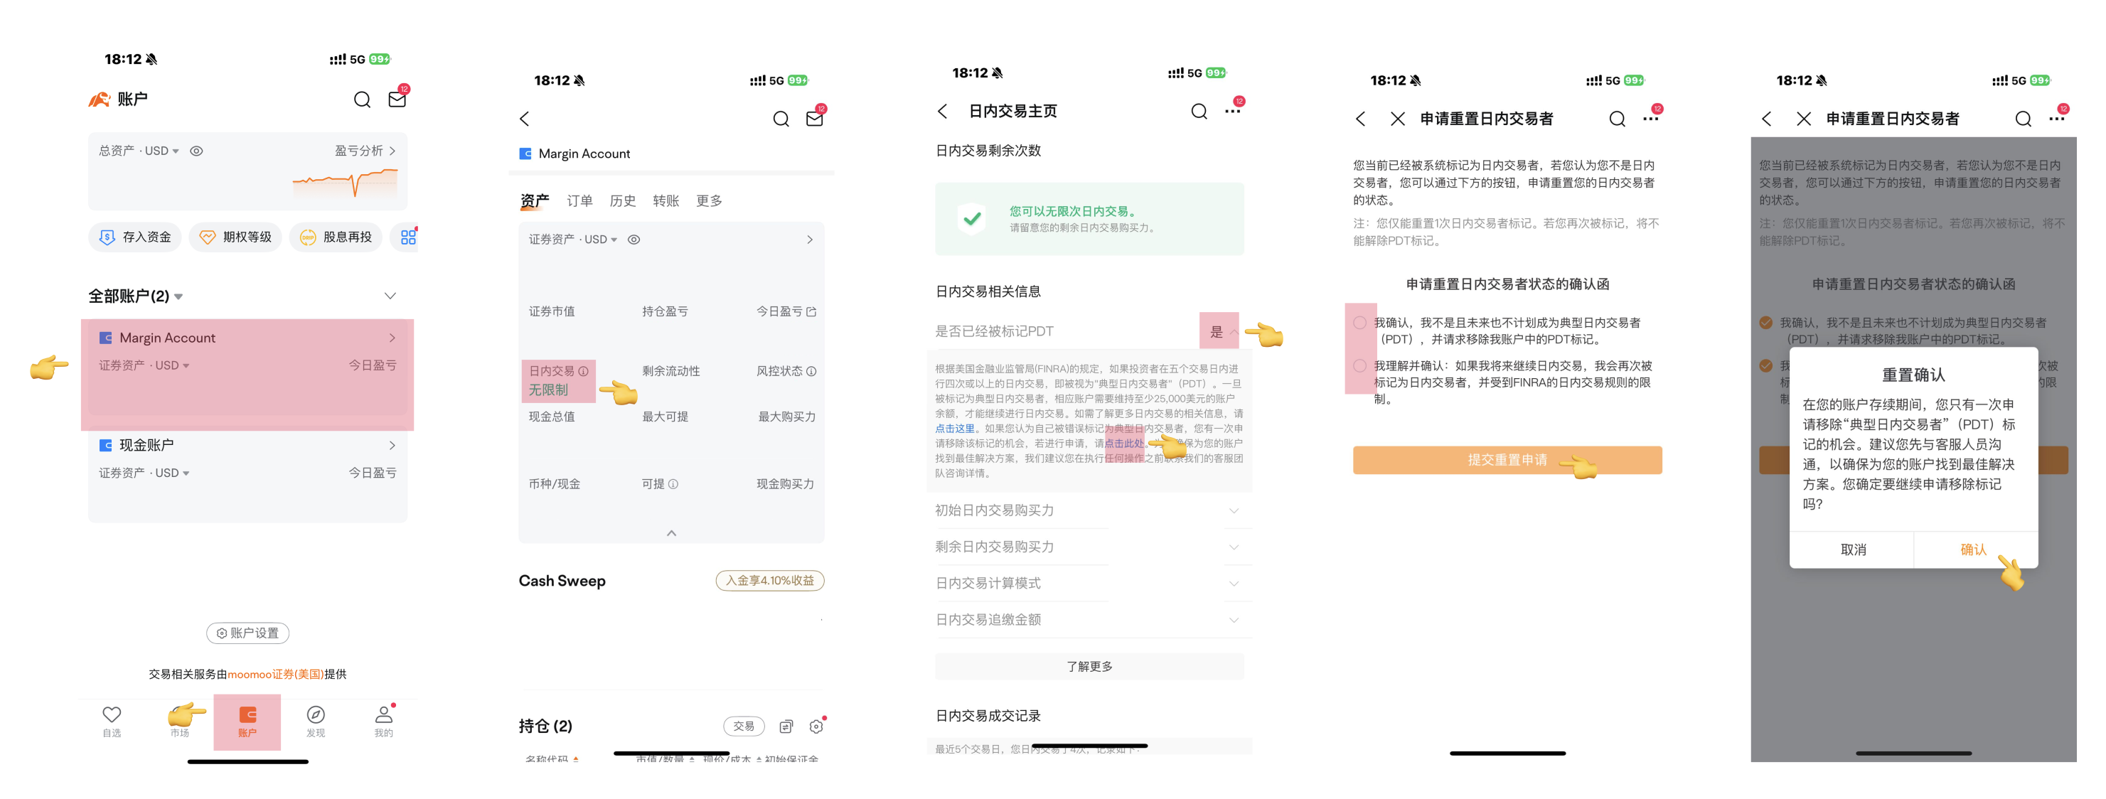Toggle eye visibility next to 总资产 USD
Viewport: 2106px width, 799px height.
(x=196, y=151)
